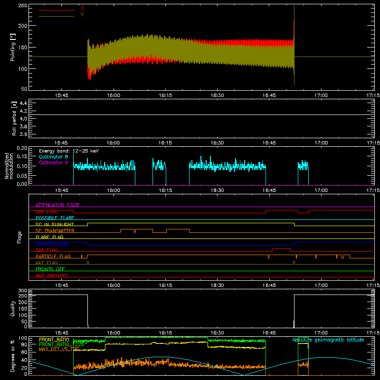The height and width of the screenshot is (380, 380).
Task: Click the 'Pointing' vertical axis title
Action: tap(13, 47)
